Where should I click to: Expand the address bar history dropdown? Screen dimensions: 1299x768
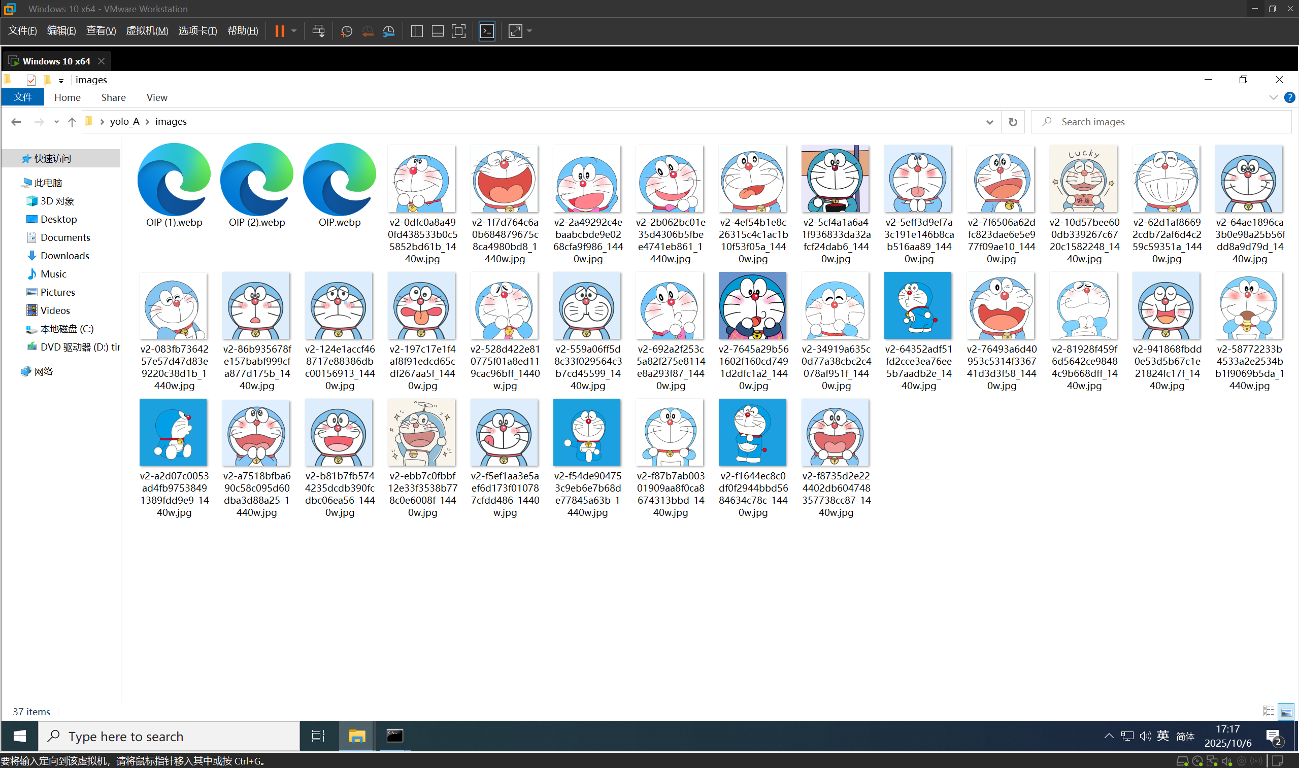pos(989,122)
